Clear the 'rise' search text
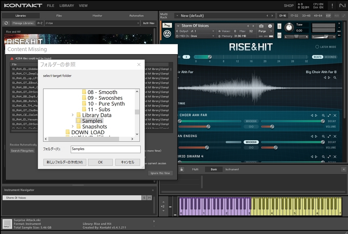The height and width of the screenshot is (234, 348). [138, 23]
